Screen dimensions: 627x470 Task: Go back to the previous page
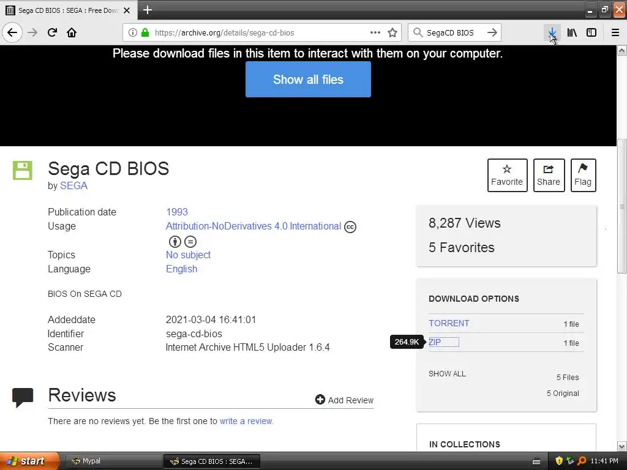[12, 33]
